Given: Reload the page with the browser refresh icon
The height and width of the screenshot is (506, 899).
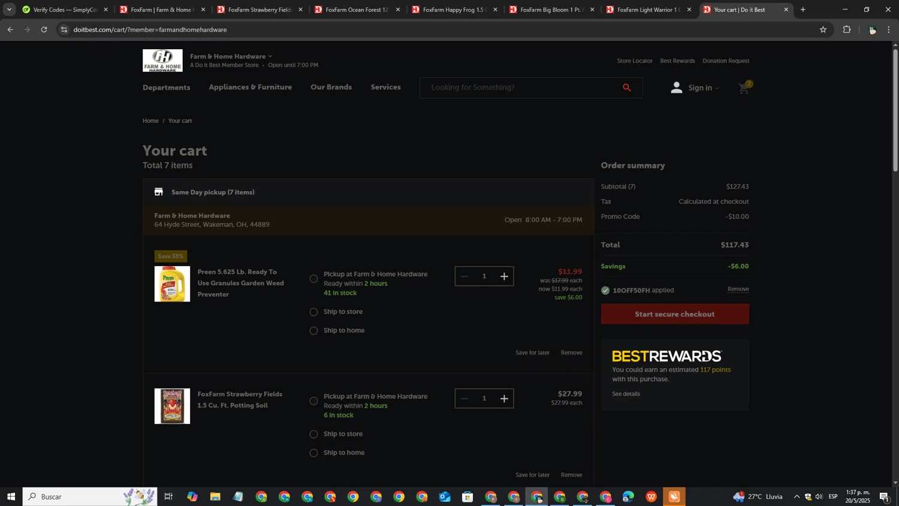Looking at the screenshot, I should point(44,29).
